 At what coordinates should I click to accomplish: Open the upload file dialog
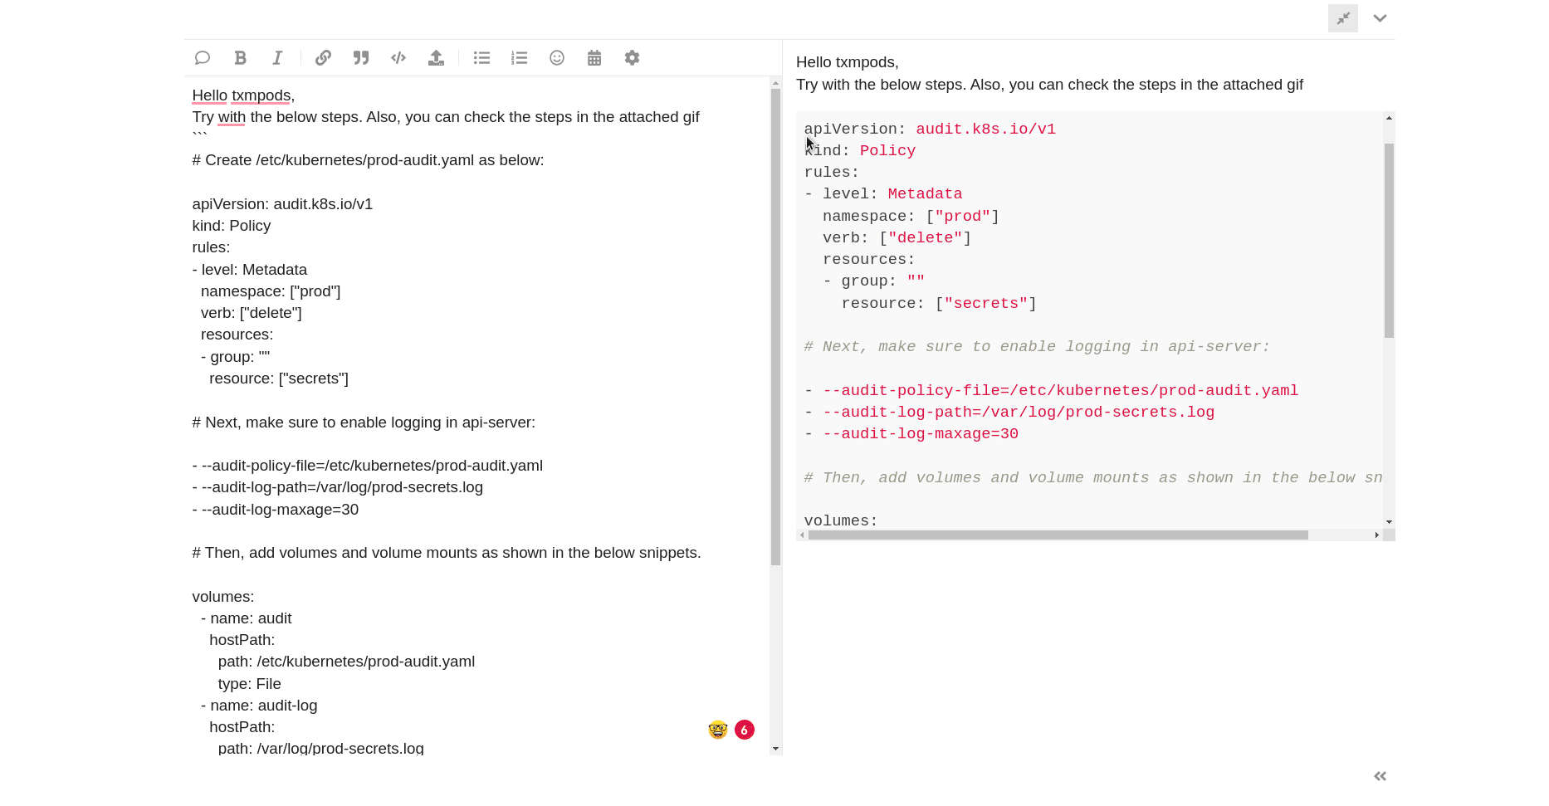point(436,58)
